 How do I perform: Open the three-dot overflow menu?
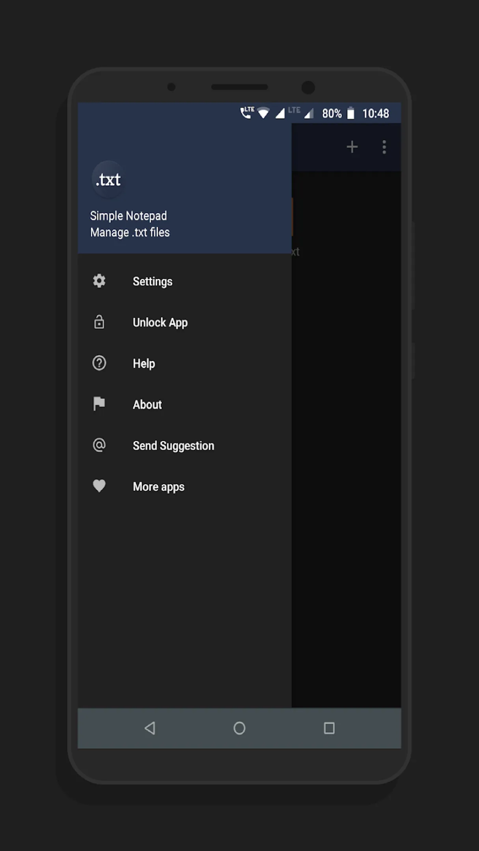click(384, 147)
